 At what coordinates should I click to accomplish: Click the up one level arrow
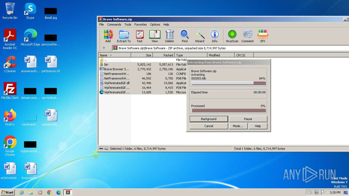[104, 48]
